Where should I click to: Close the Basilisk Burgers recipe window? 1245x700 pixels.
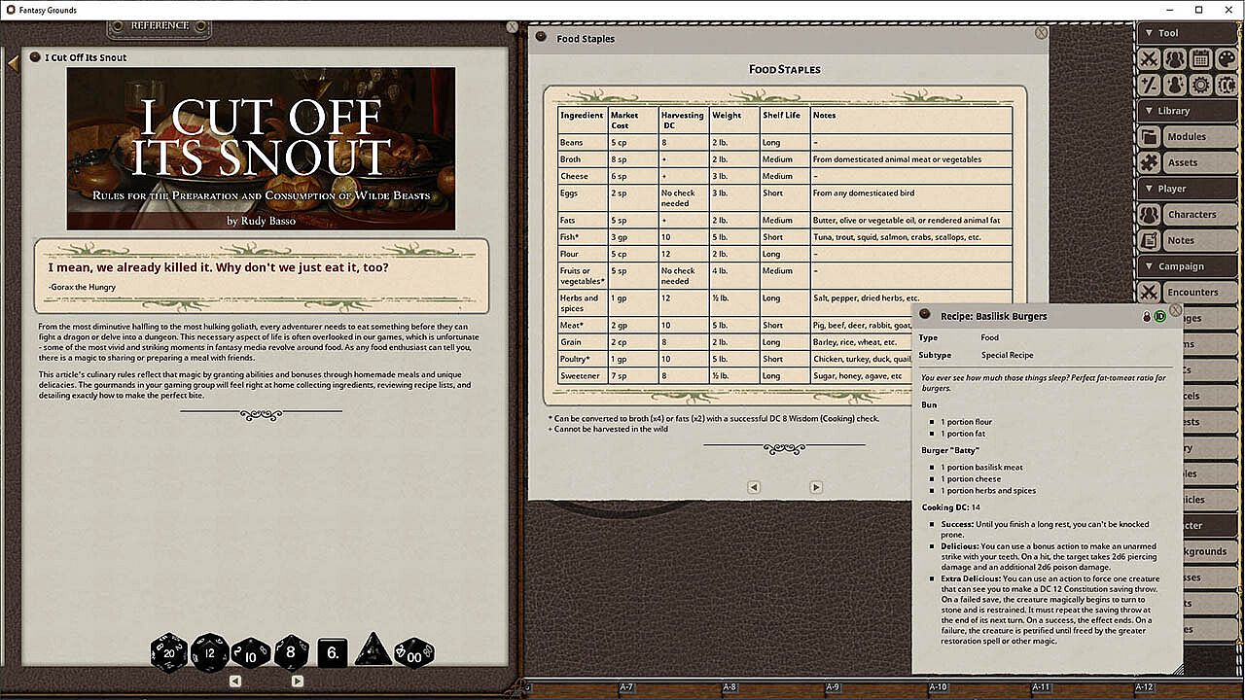coord(1175,311)
